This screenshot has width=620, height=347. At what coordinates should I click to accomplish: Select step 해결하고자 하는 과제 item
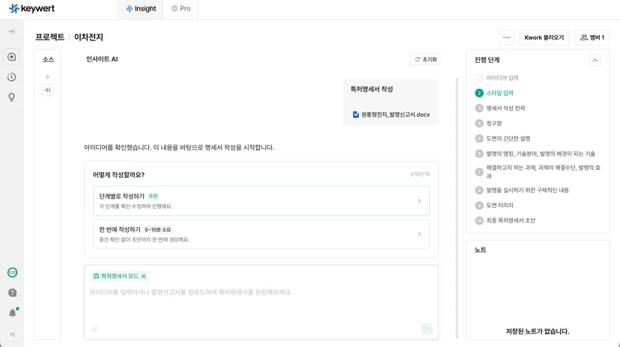click(538, 172)
